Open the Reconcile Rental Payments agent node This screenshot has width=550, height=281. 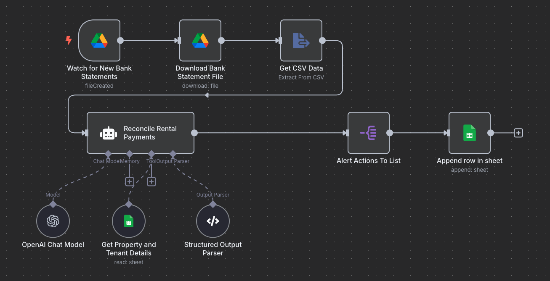[x=141, y=133]
